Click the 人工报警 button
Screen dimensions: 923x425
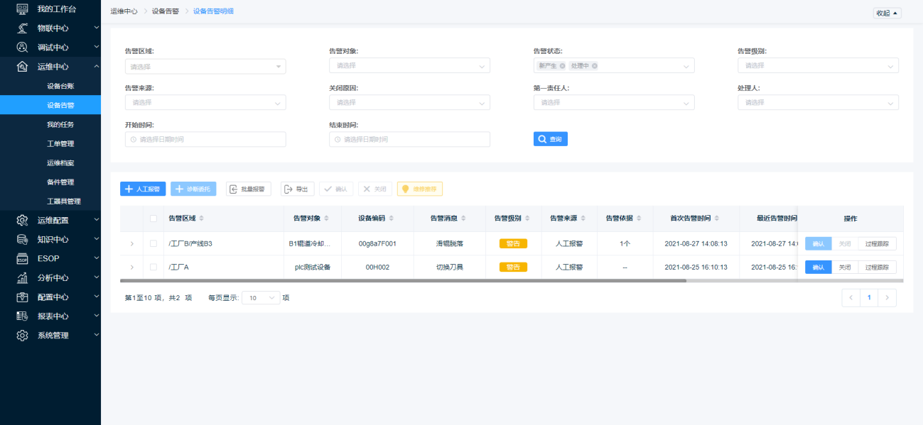[x=143, y=189]
